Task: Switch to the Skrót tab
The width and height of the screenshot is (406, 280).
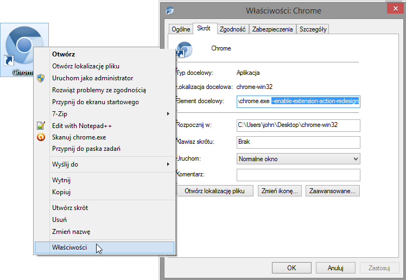Action: point(204,28)
